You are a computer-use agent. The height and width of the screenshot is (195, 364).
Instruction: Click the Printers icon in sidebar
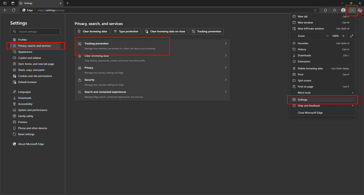tap(15, 122)
